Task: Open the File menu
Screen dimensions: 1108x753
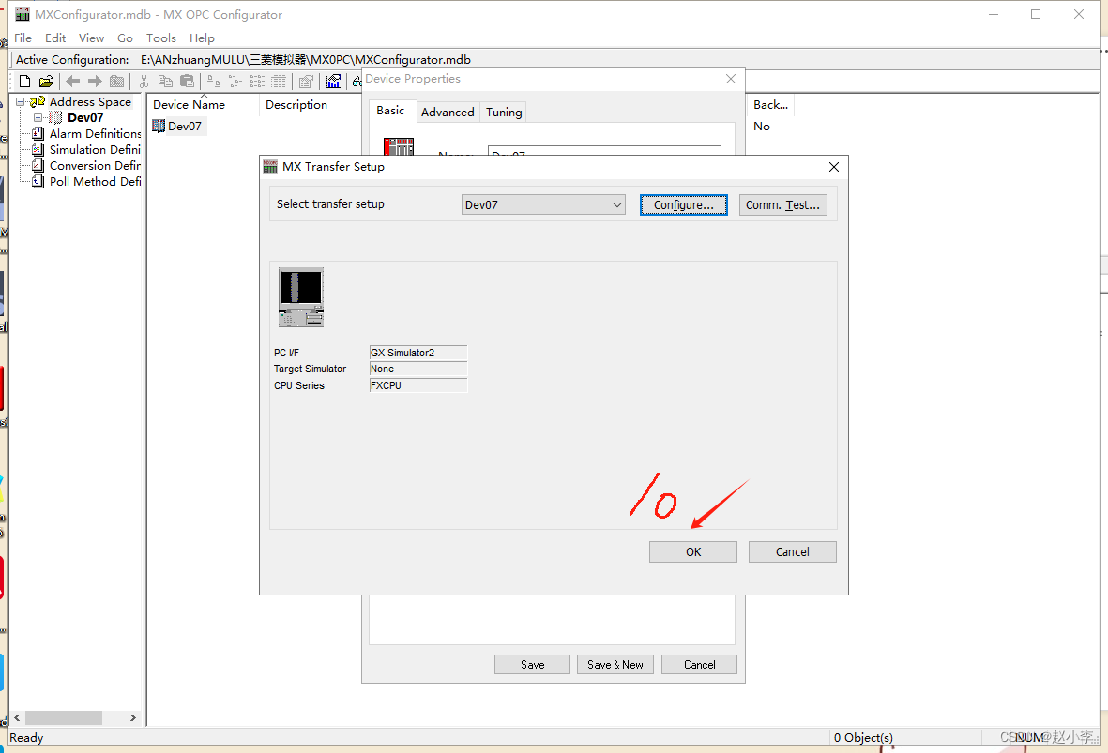Action: pos(23,38)
